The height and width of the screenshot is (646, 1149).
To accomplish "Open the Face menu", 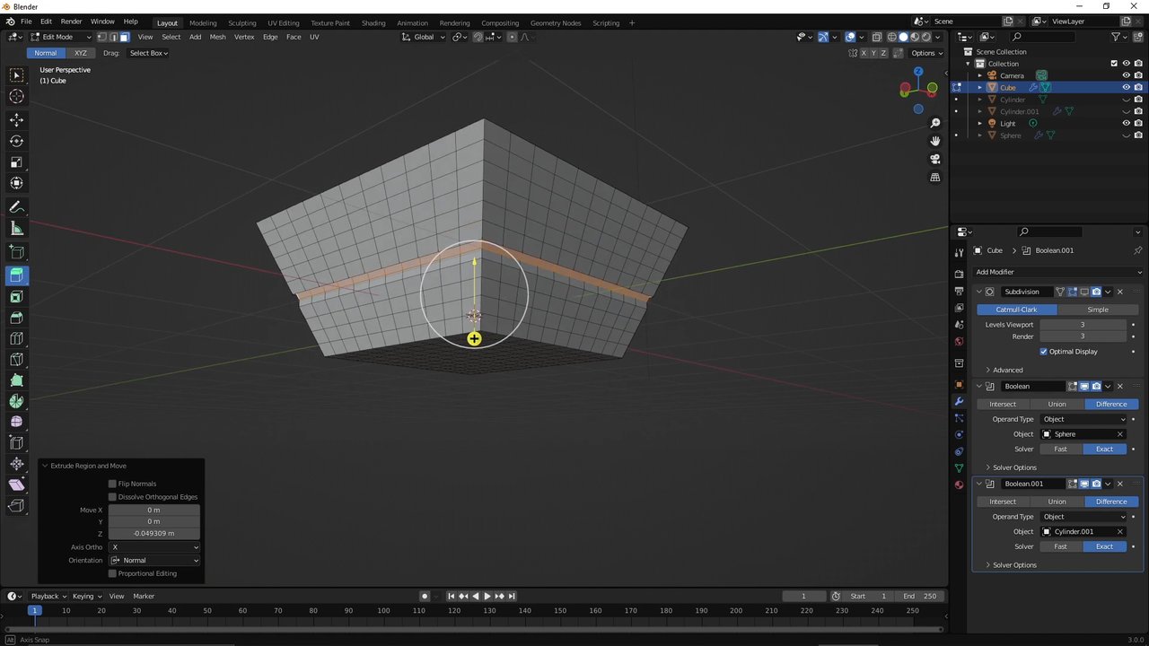I will pos(294,37).
